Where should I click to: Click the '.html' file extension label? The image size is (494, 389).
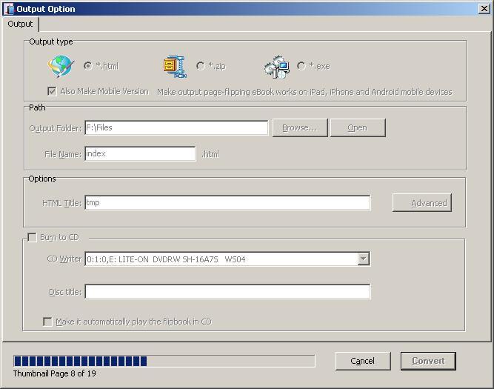[210, 154]
